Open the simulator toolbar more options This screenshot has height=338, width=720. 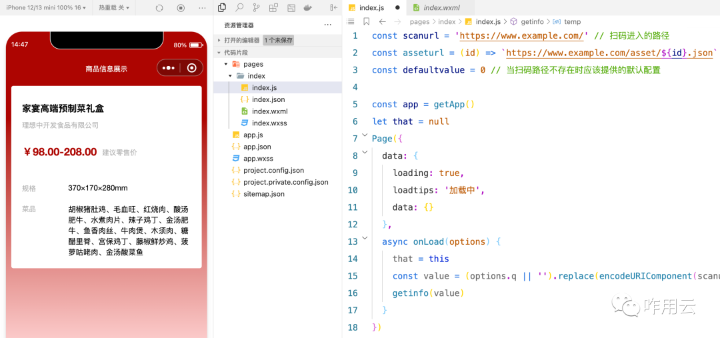[202, 8]
